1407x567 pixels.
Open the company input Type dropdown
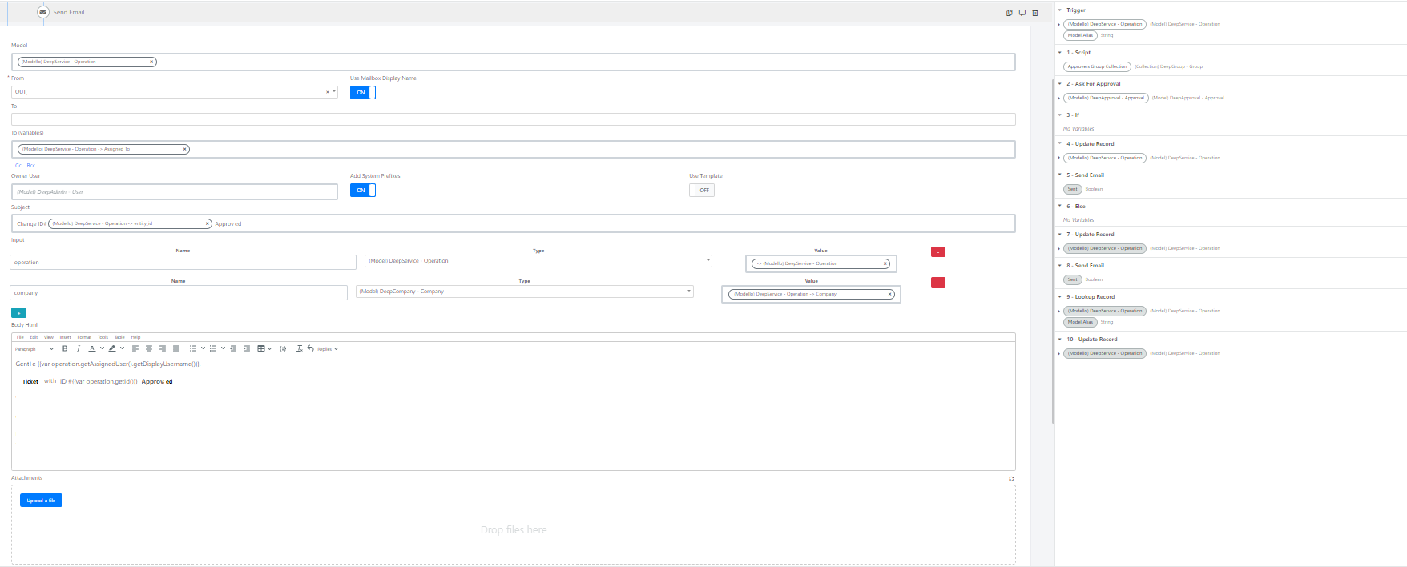(689, 291)
